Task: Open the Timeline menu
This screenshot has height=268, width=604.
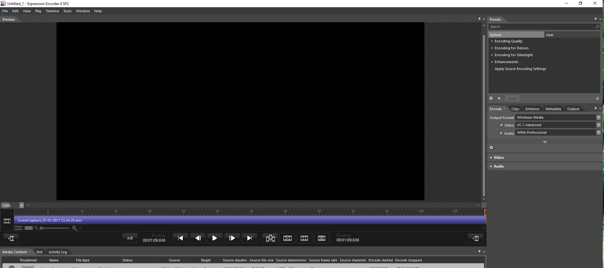Action: [52, 11]
